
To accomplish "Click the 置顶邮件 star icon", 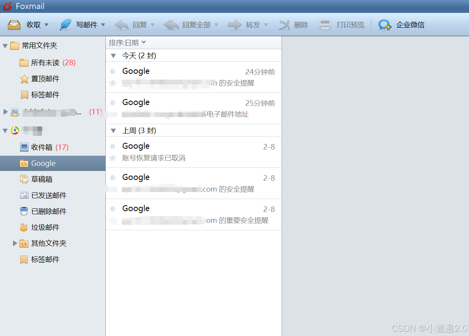I will point(24,79).
